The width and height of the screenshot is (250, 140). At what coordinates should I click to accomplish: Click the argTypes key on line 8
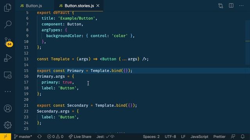pos(51,30)
